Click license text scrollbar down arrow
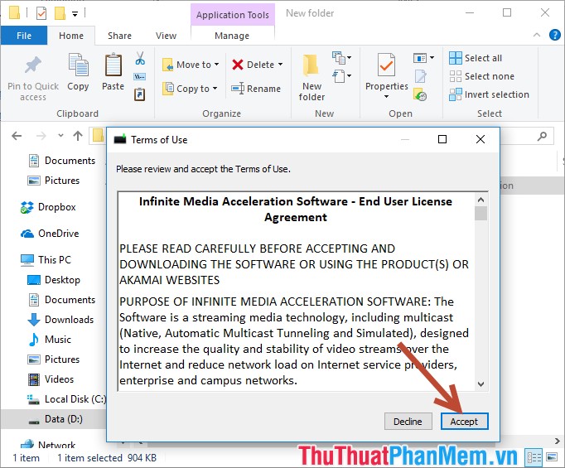This screenshot has width=565, height=468. [480, 384]
